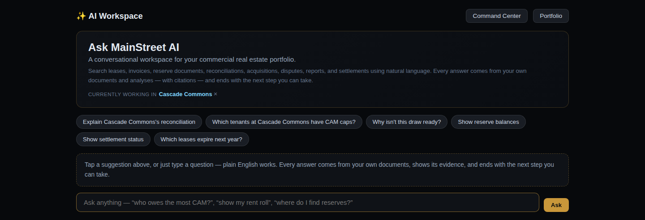Viewport: 645px width, 220px height.
Task: Go to the Portfolio page
Action: pyautogui.click(x=551, y=16)
